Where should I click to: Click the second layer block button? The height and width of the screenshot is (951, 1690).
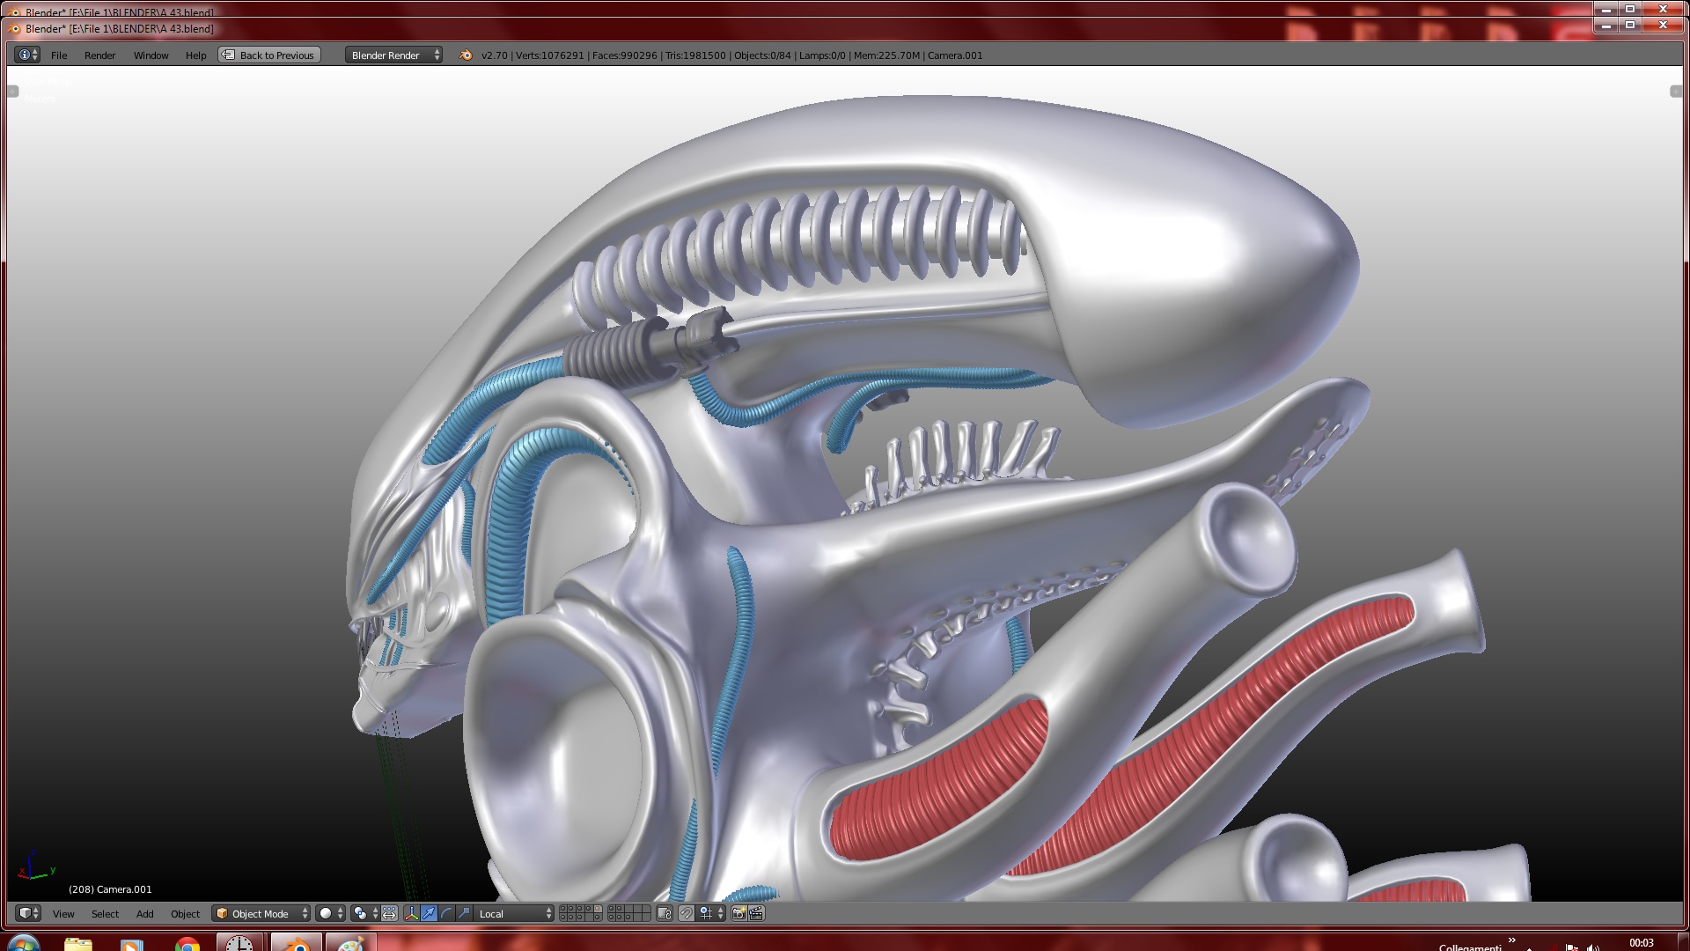[628, 913]
